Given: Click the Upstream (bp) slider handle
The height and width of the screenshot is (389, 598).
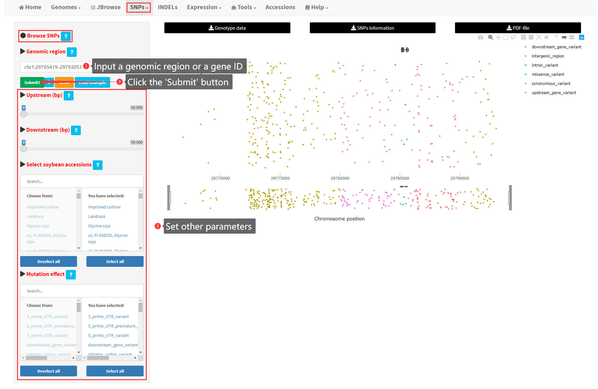Looking at the screenshot, I should click(24, 114).
